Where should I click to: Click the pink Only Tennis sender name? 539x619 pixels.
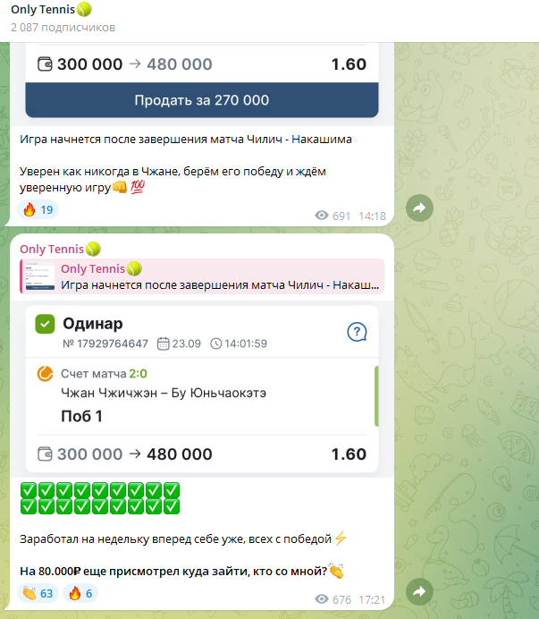click(61, 249)
